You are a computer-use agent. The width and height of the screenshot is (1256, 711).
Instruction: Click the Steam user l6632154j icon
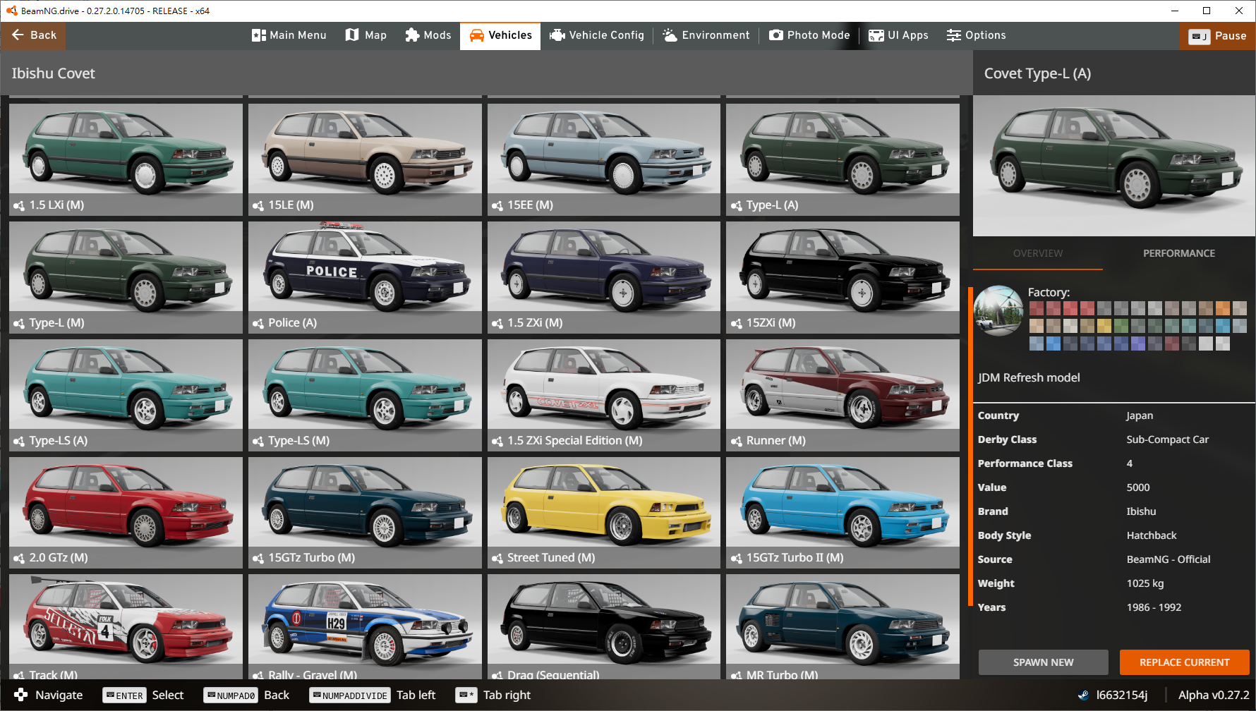pyautogui.click(x=1083, y=695)
